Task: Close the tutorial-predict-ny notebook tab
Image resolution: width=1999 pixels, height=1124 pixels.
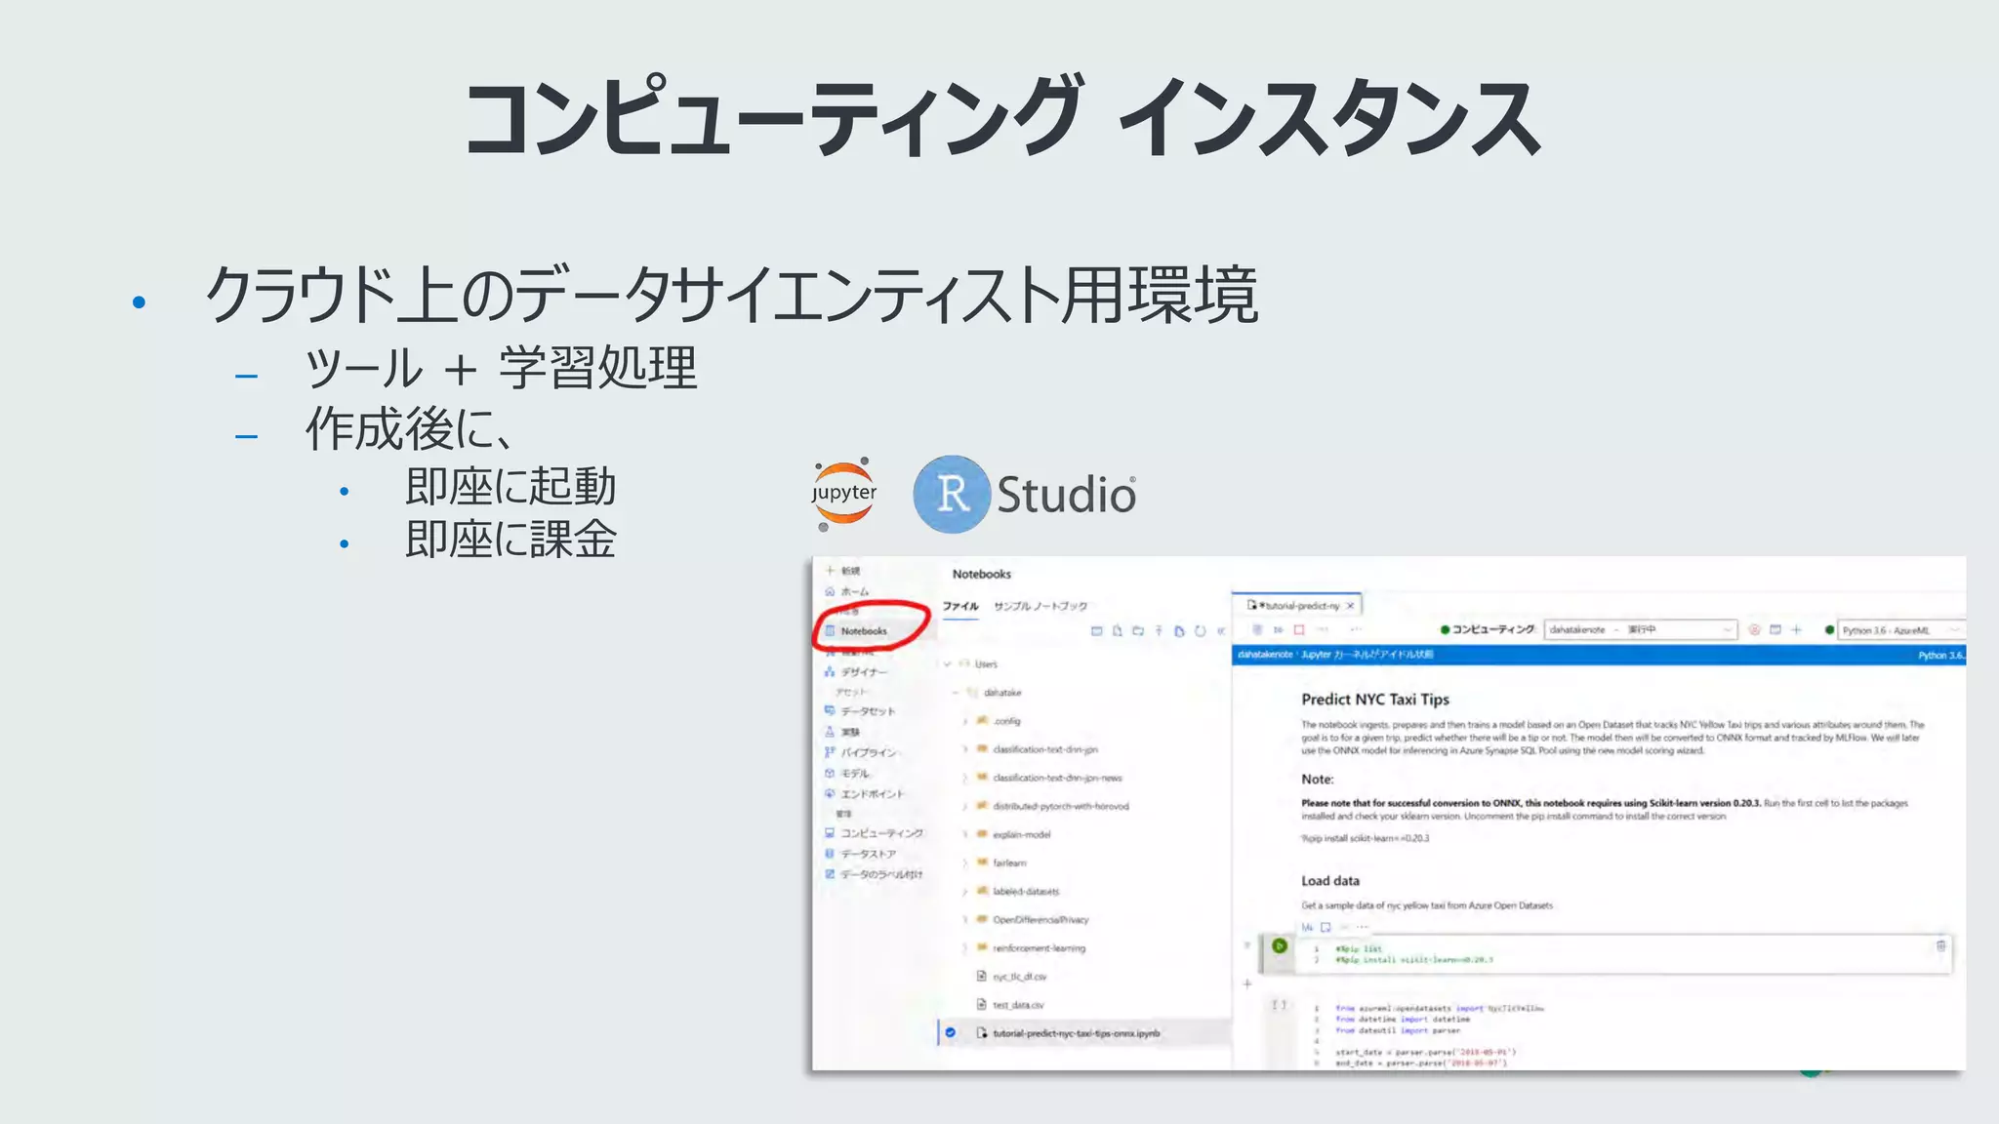Action: tap(1350, 606)
